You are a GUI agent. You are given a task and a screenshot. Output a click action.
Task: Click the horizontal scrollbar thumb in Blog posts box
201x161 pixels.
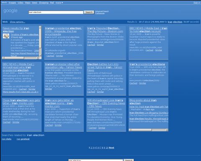pyautogui.click(x=141, y=130)
